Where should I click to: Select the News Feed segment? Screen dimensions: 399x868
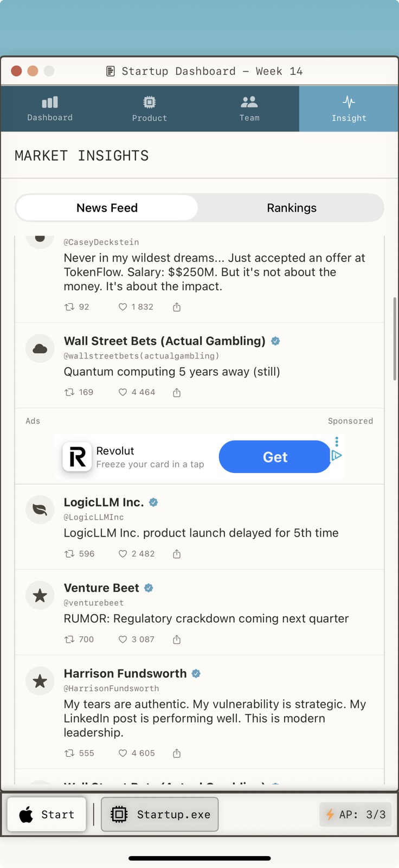tap(107, 208)
